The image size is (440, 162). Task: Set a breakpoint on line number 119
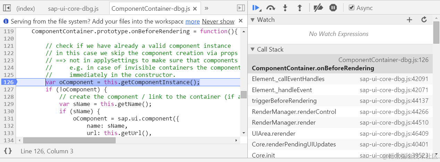(8, 31)
